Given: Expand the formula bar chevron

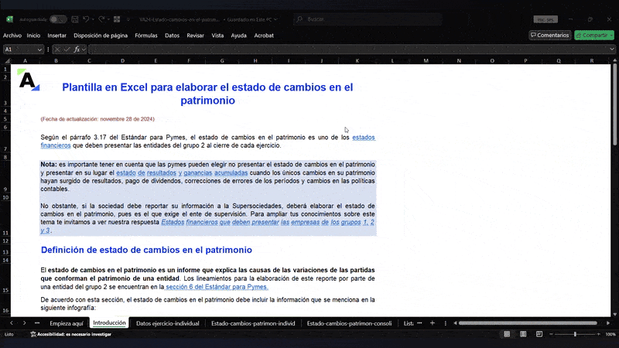Looking at the screenshot, I should pos(610,49).
